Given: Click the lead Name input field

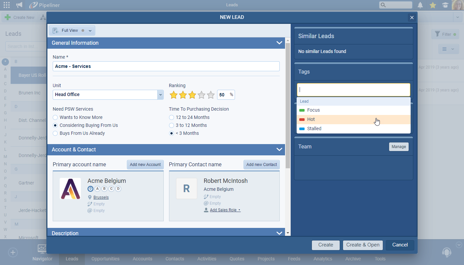Looking at the screenshot, I should coord(166,66).
